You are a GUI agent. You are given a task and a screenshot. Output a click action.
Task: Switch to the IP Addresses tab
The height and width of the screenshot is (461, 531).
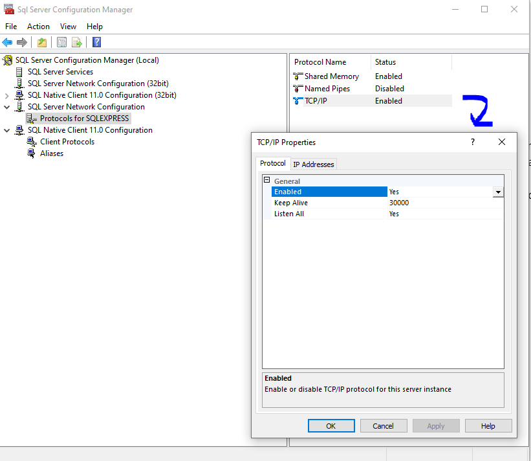click(313, 164)
